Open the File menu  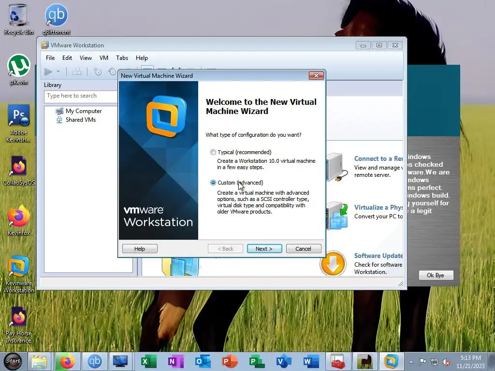coord(50,58)
